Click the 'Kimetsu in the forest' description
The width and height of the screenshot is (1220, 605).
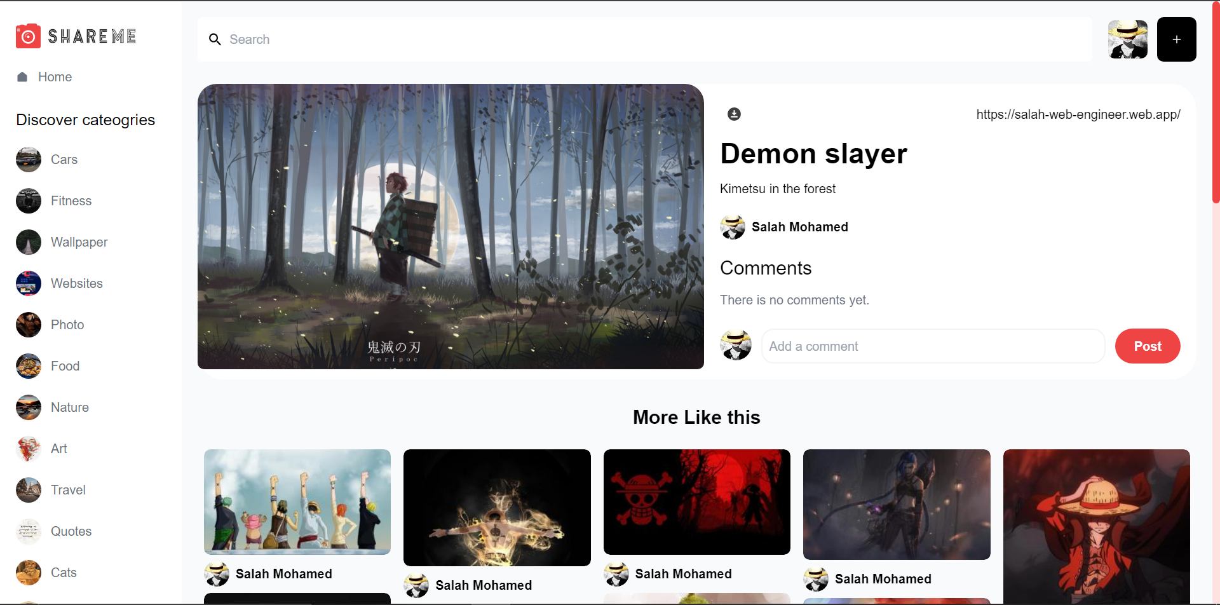[778, 189]
